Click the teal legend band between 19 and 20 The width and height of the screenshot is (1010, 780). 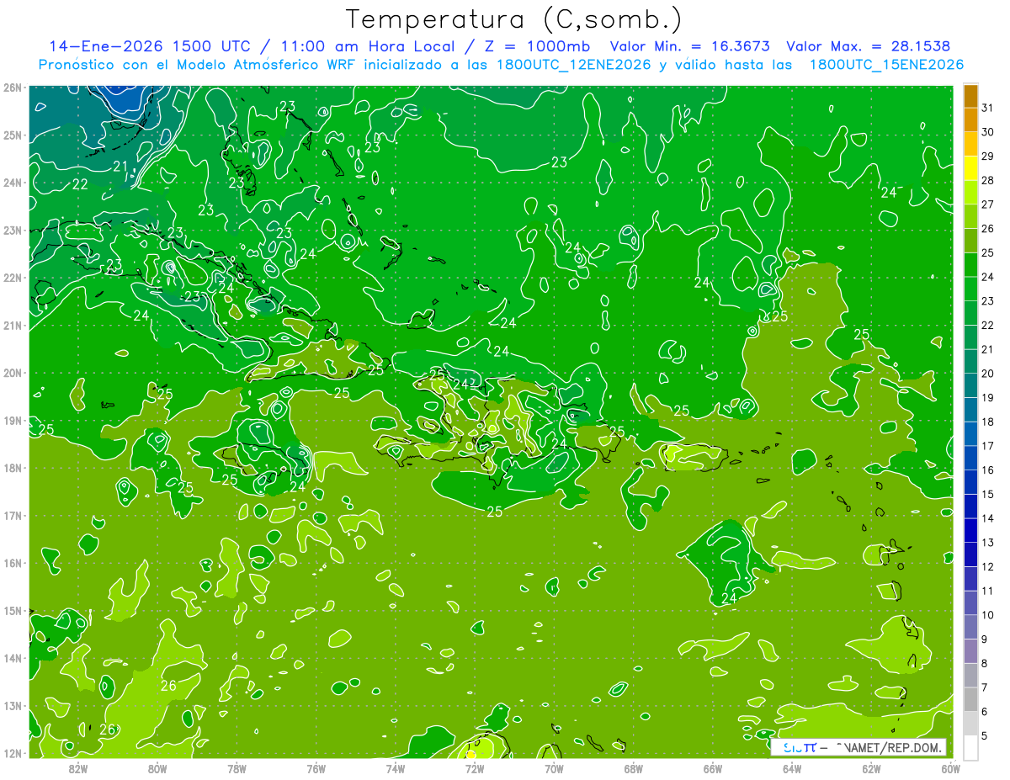coord(970,385)
